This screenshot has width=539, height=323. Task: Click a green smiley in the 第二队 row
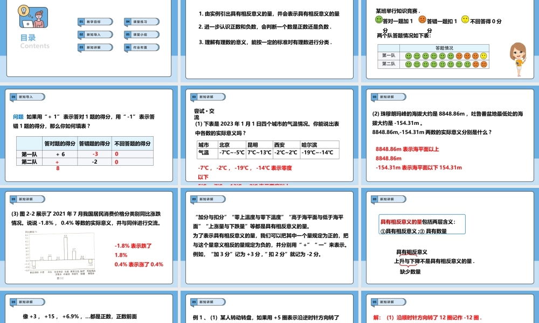[x=410, y=64]
